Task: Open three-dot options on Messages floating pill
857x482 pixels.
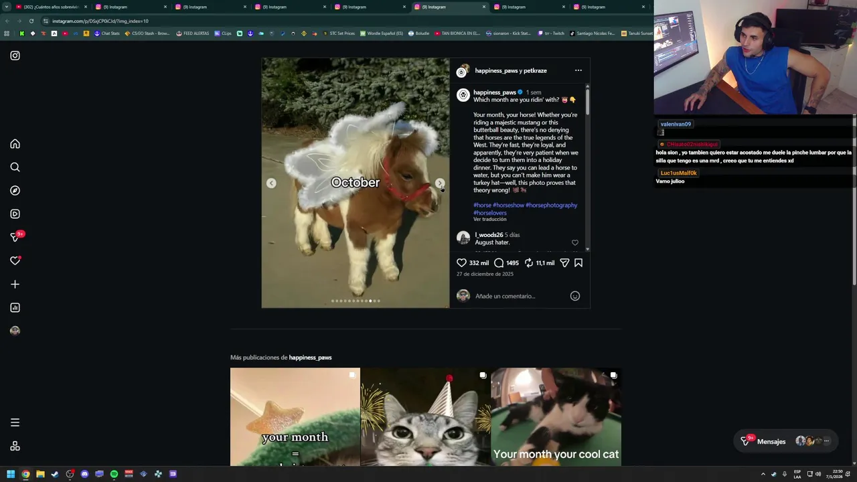Action: 826,441
